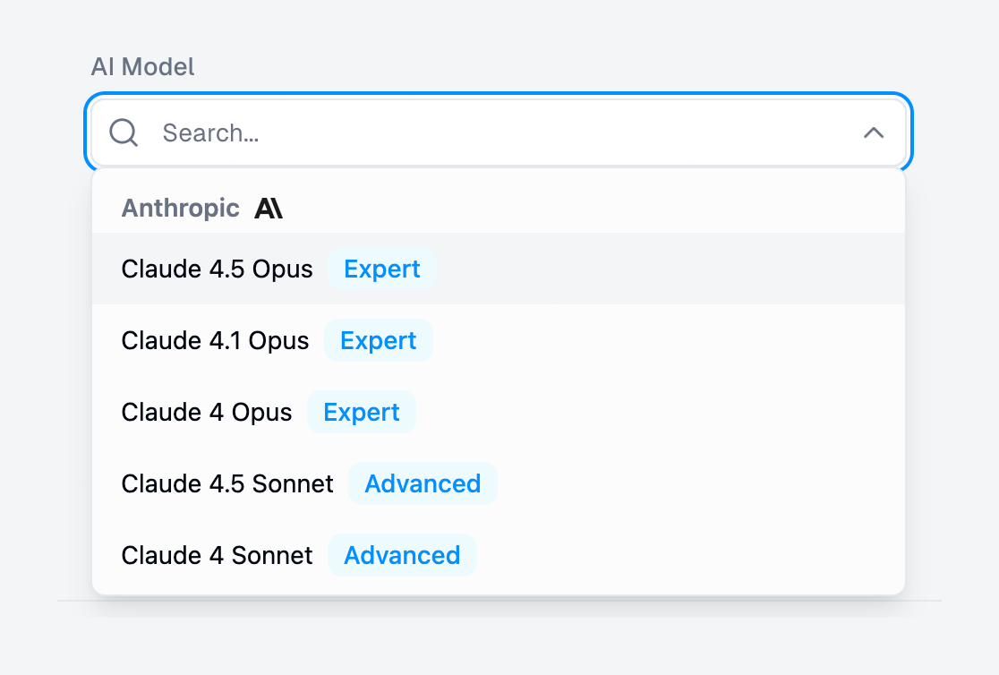Click the Claude 4.5 Sonnet name text
Image resolution: width=999 pixels, height=675 pixels.
227,483
